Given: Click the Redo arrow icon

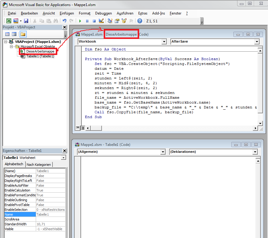Looking at the screenshot, I should 71,21.
